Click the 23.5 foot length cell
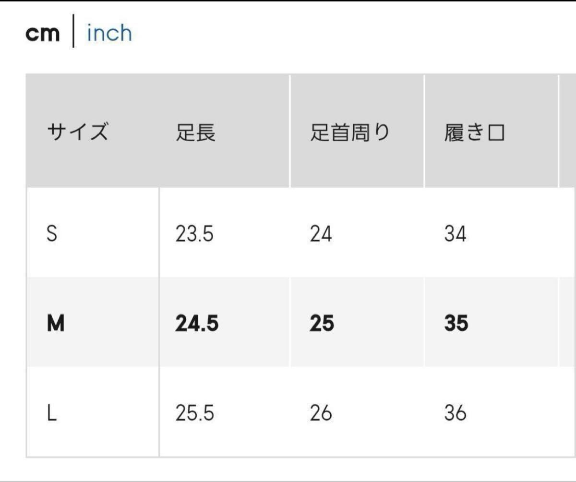This screenshot has width=576, height=482. [194, 234]
